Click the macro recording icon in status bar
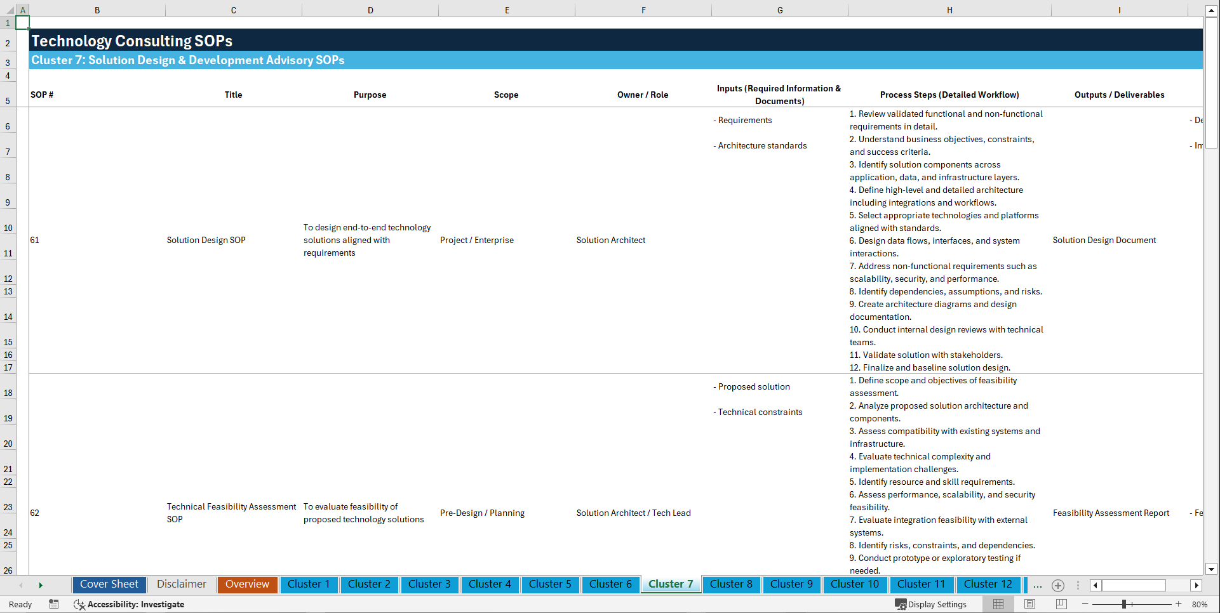The height and width of the screenshot is (613, 1220). click(x=54, y=604)
